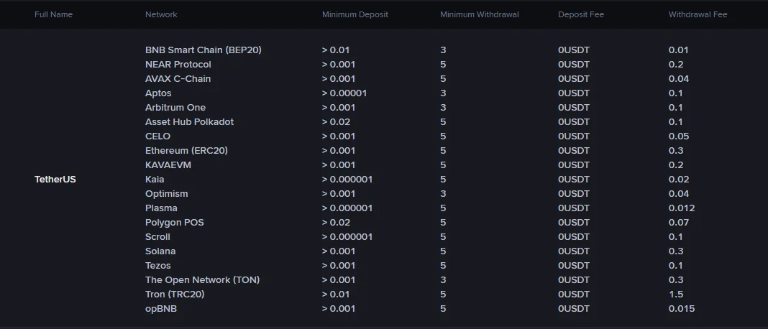Image resolution: width=768 pixels, height=329 pixels.
Task: Select Optimism network row
Action: tap(167, 194)
